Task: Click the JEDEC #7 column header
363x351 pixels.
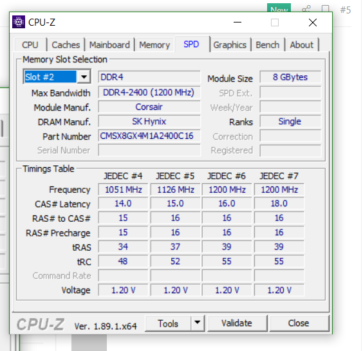Action: click(x=279, y=176)
